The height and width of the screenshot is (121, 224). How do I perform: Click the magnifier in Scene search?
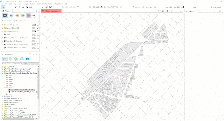[x=37, y=21]
